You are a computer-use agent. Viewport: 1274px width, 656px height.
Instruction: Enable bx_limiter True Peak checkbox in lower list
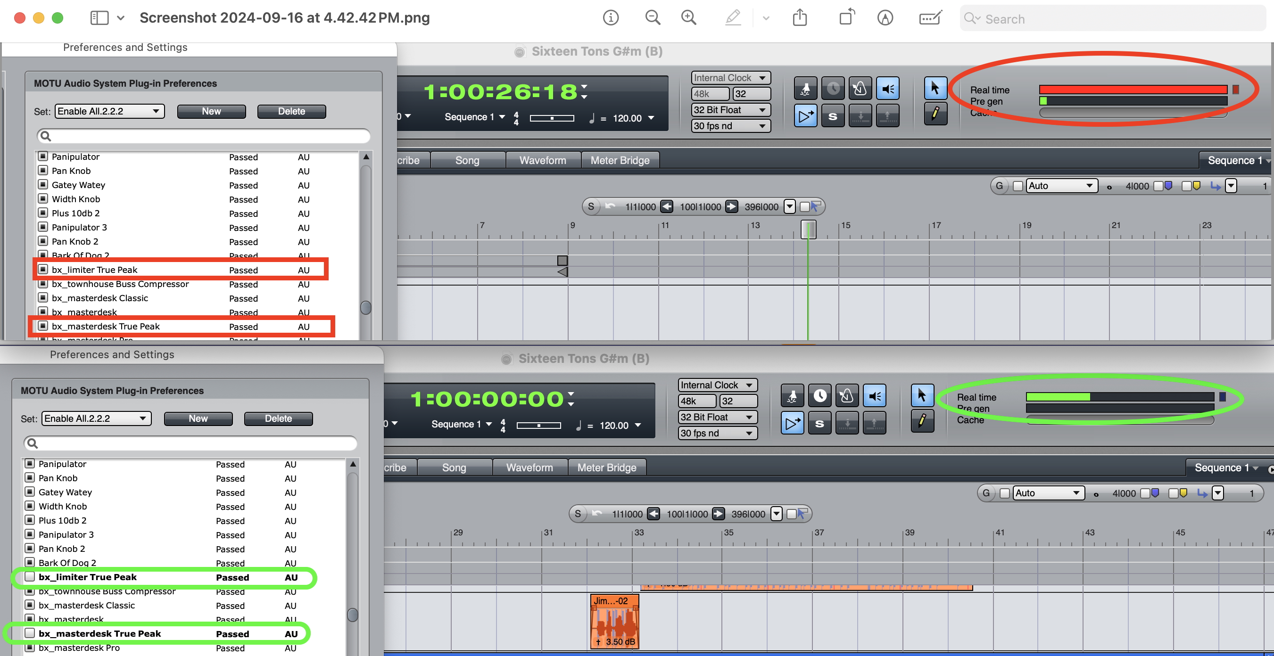coord(30,576)
